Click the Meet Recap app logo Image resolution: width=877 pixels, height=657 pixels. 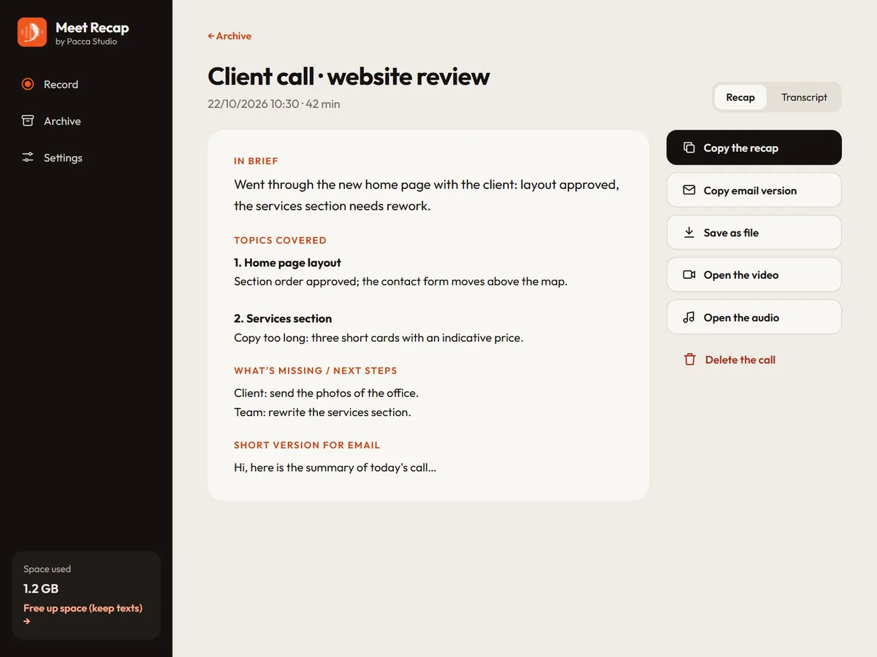(x=32, y=32)
